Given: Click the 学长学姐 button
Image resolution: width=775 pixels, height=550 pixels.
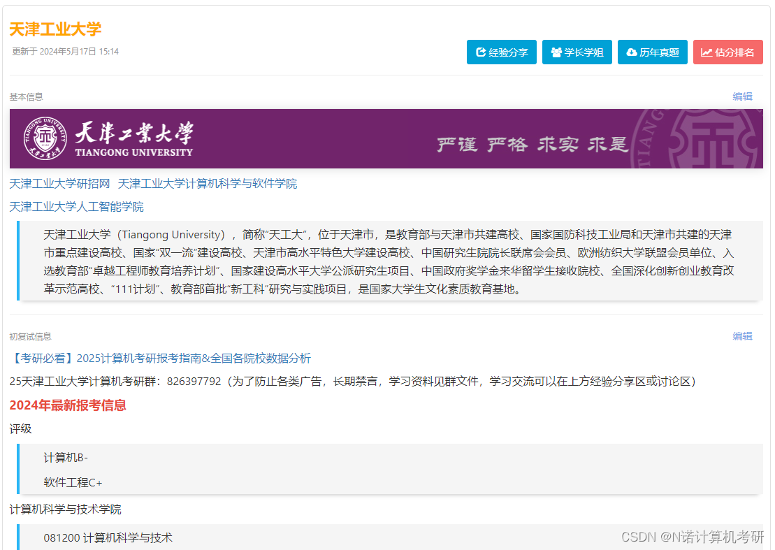Looking at the screenshot, I should [x=577, y=52].
